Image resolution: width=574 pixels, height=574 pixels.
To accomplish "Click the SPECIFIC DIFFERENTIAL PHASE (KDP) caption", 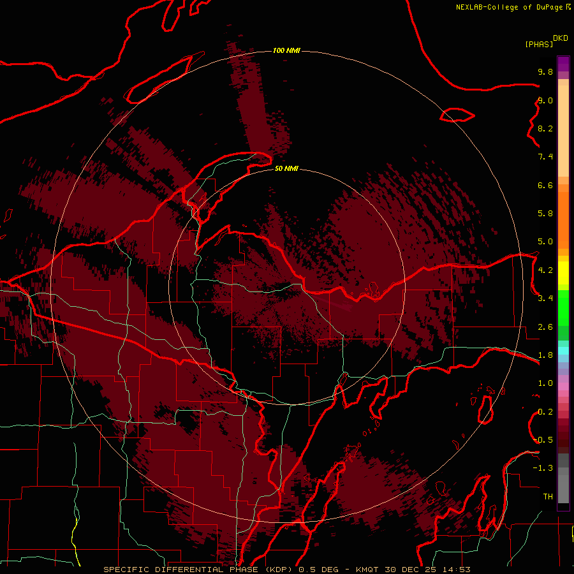I will click(199, 570).
